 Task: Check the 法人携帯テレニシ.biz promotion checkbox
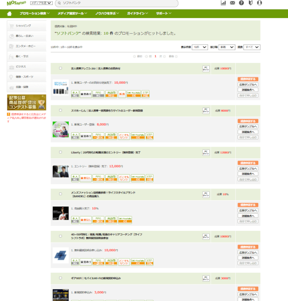60,68
